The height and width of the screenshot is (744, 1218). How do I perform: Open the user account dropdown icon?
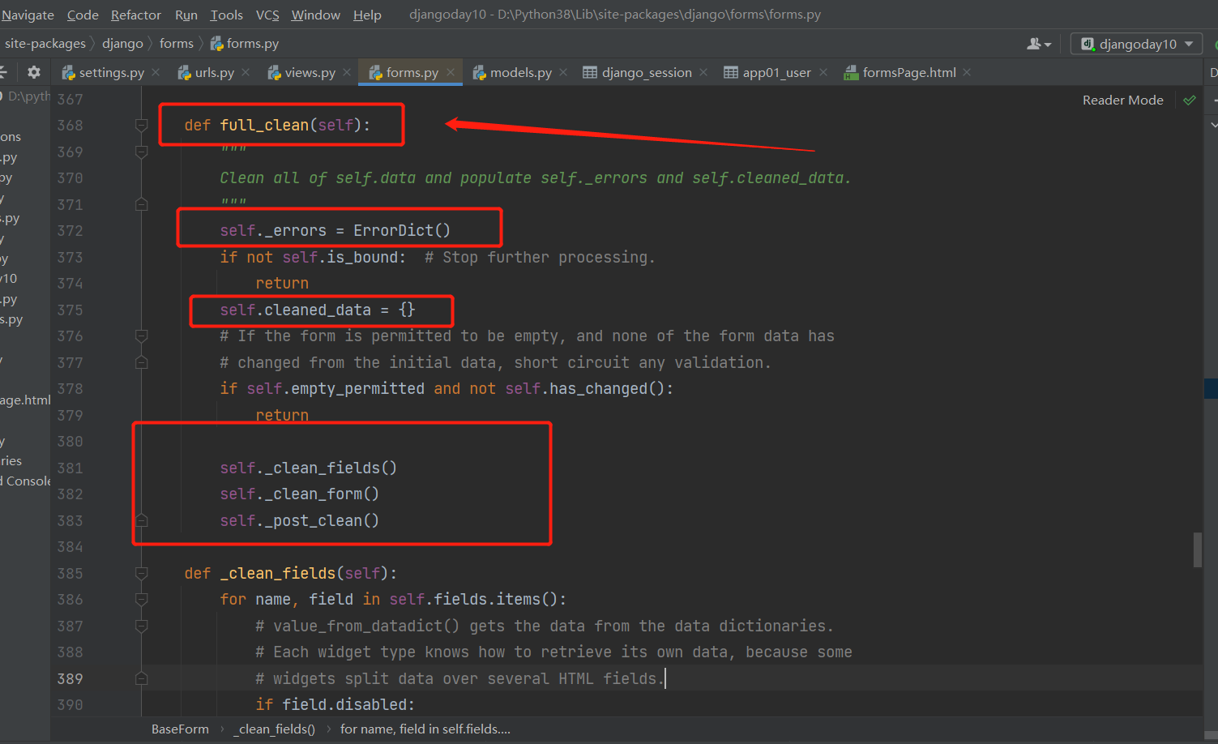[1039, 44]
